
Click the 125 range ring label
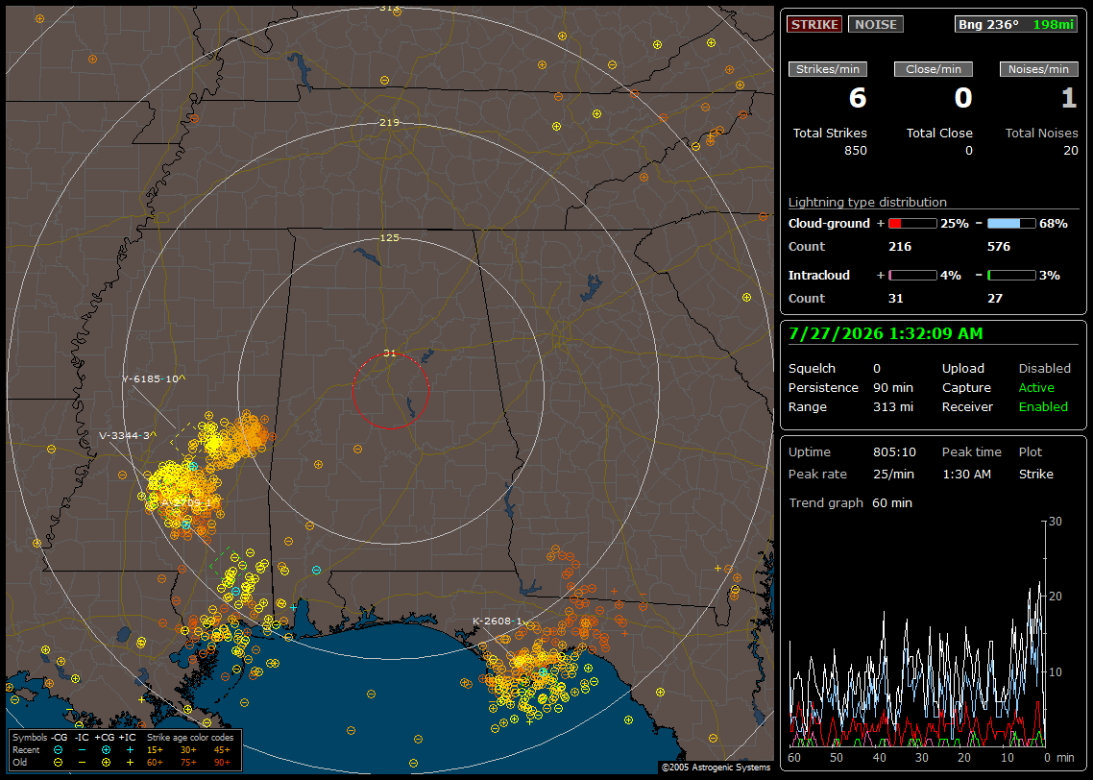pyautogui.click(x=390, y=237)
